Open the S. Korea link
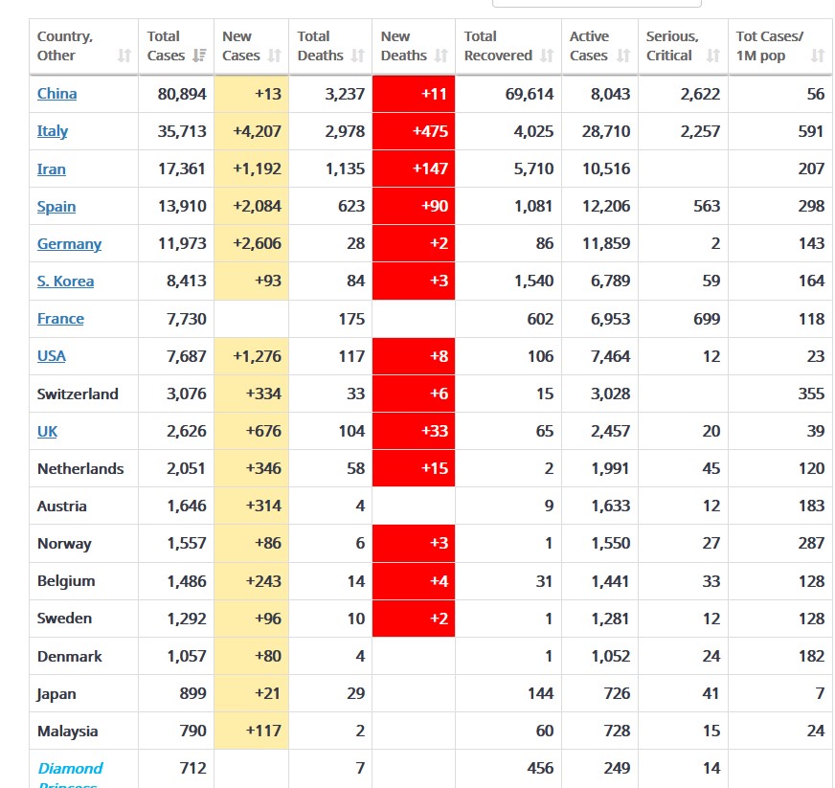 pyautogui.click(x=65, y=281)
